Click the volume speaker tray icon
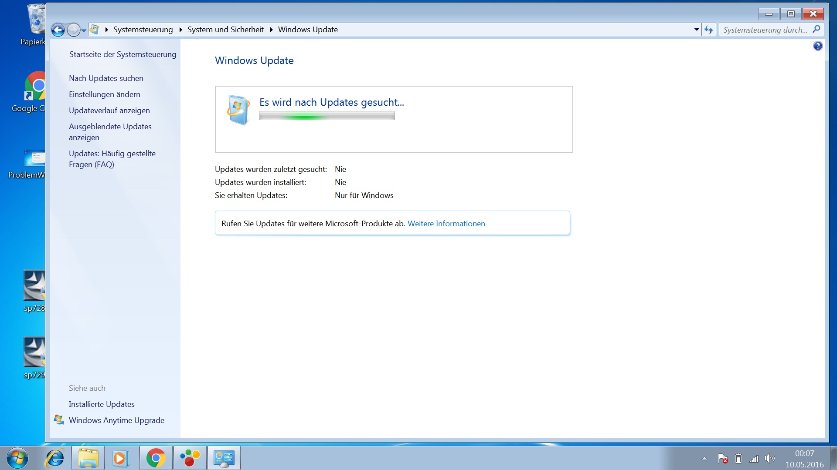 (770, 458)
